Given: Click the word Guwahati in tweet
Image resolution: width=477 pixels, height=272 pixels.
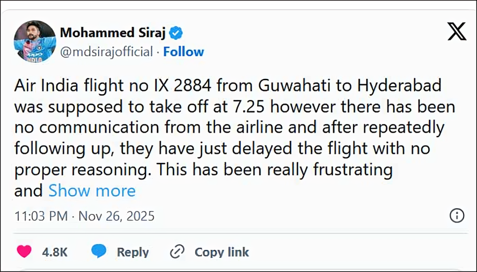Looking at the screenshot, I should pos(291,86).
